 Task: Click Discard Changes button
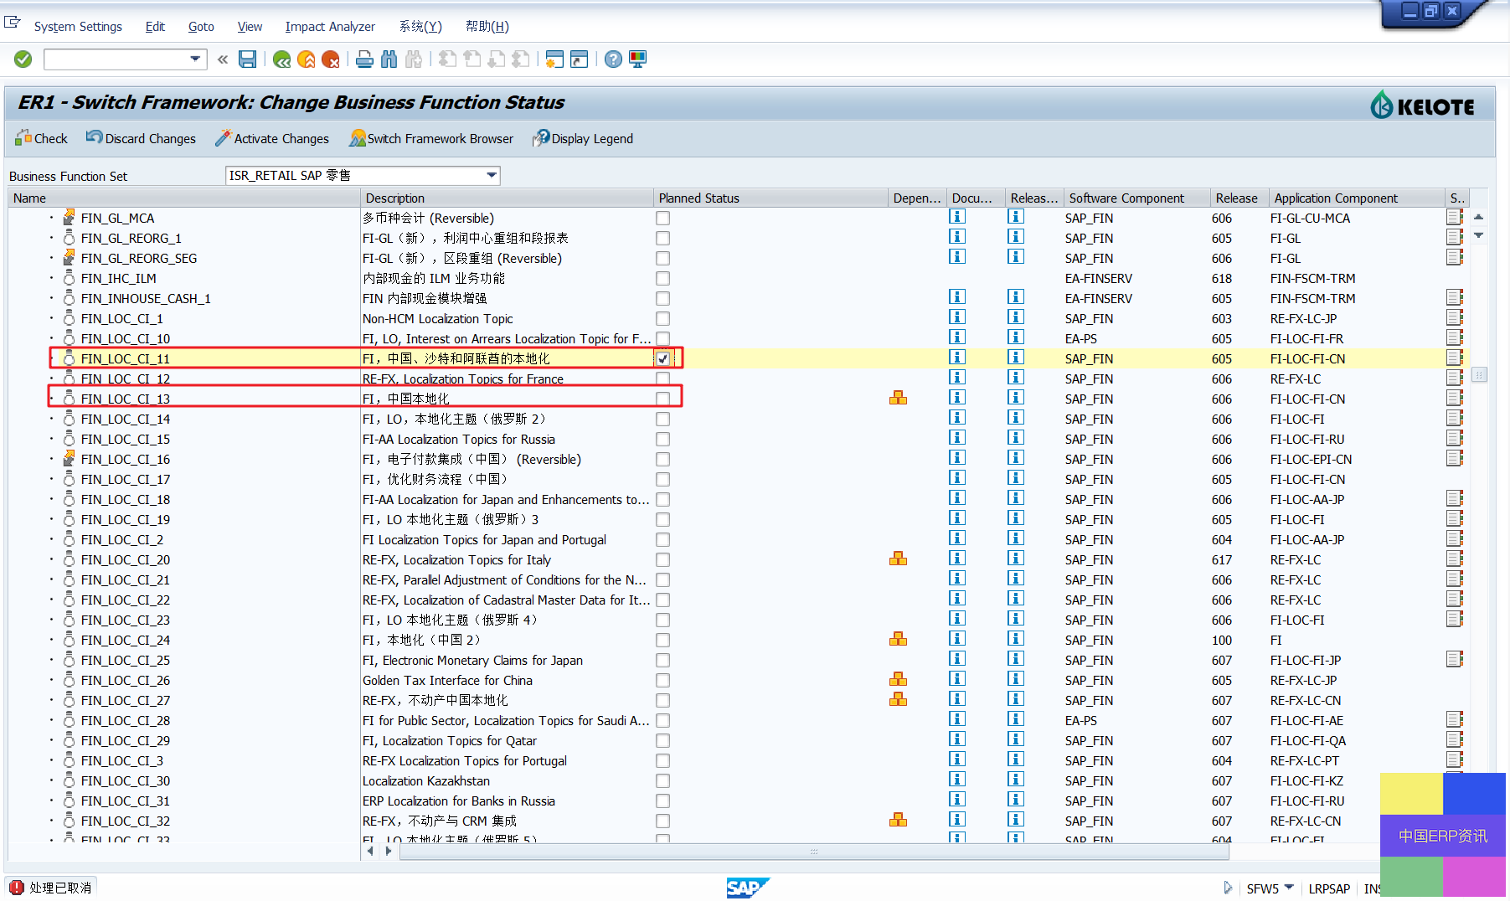coord(141,138)
